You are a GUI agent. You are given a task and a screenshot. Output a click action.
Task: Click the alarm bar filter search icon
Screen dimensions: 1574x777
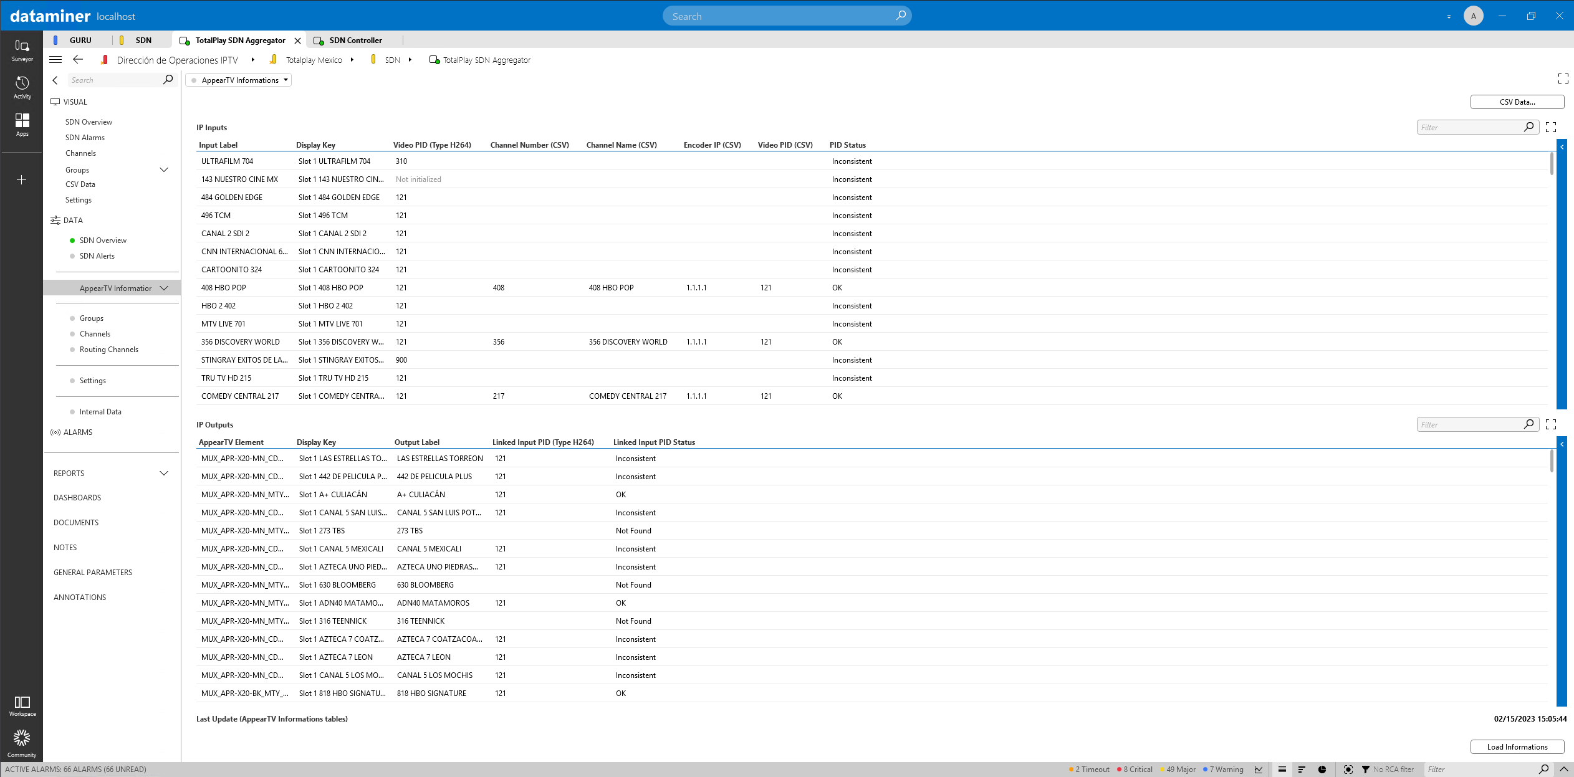pyautogui.click(x=1543, y=770)
